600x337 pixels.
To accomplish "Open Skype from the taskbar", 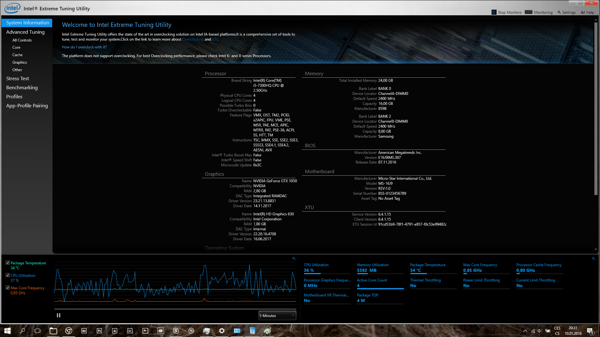I will [176, 331].
